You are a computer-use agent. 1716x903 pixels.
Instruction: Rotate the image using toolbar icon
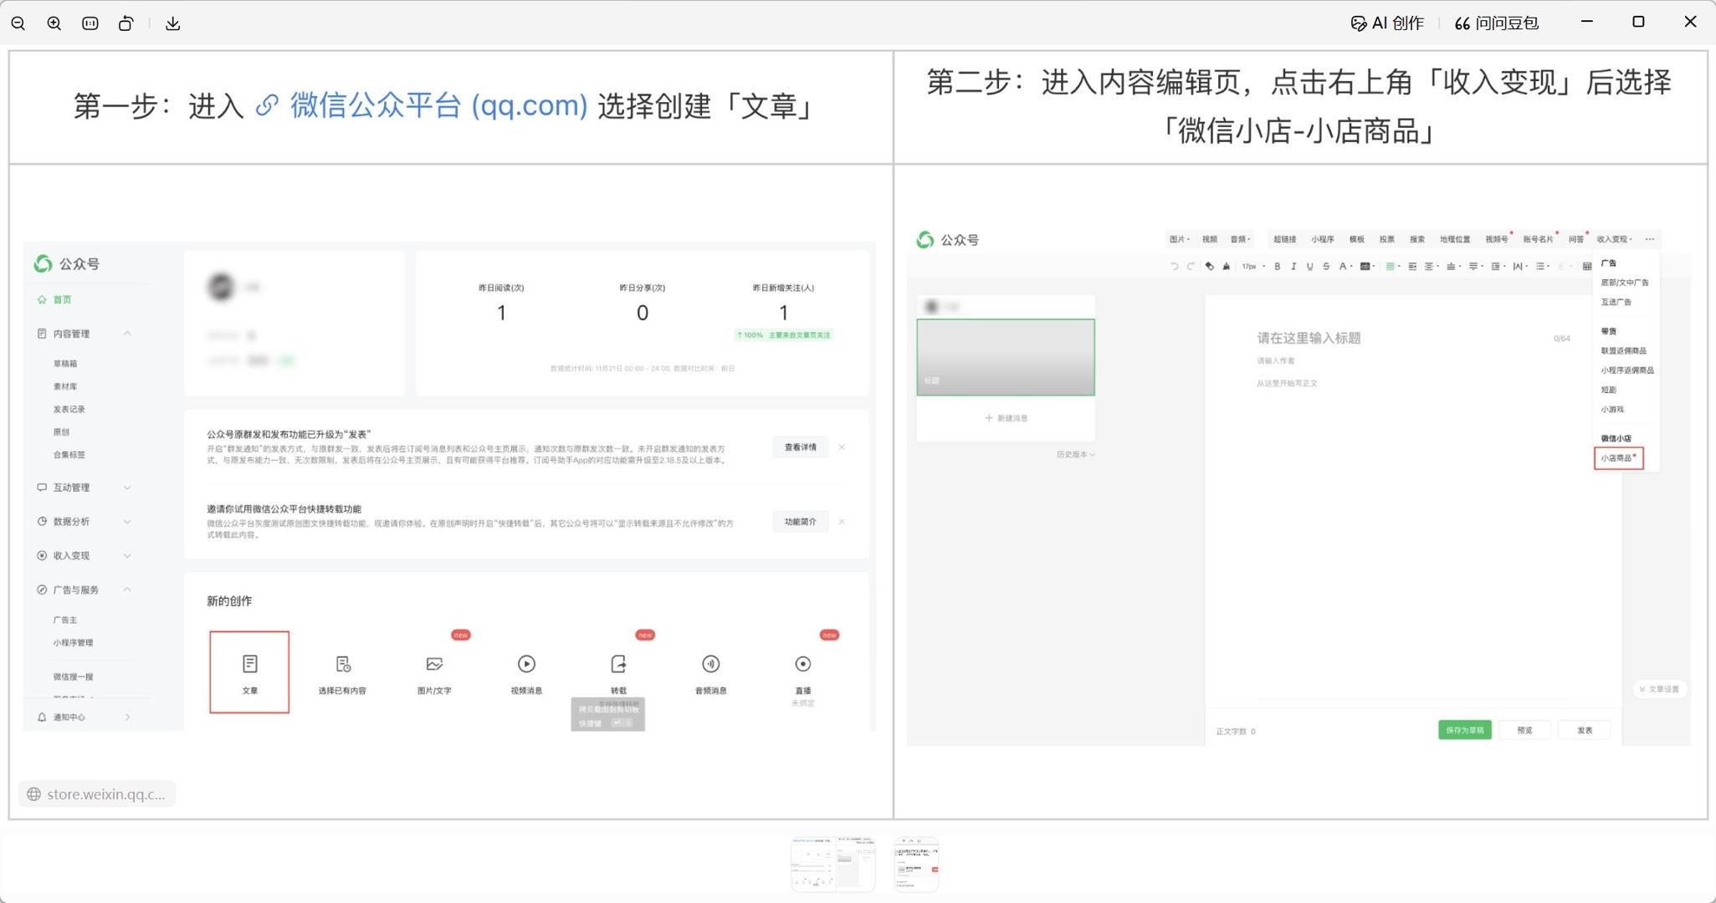tap(126, 23)
